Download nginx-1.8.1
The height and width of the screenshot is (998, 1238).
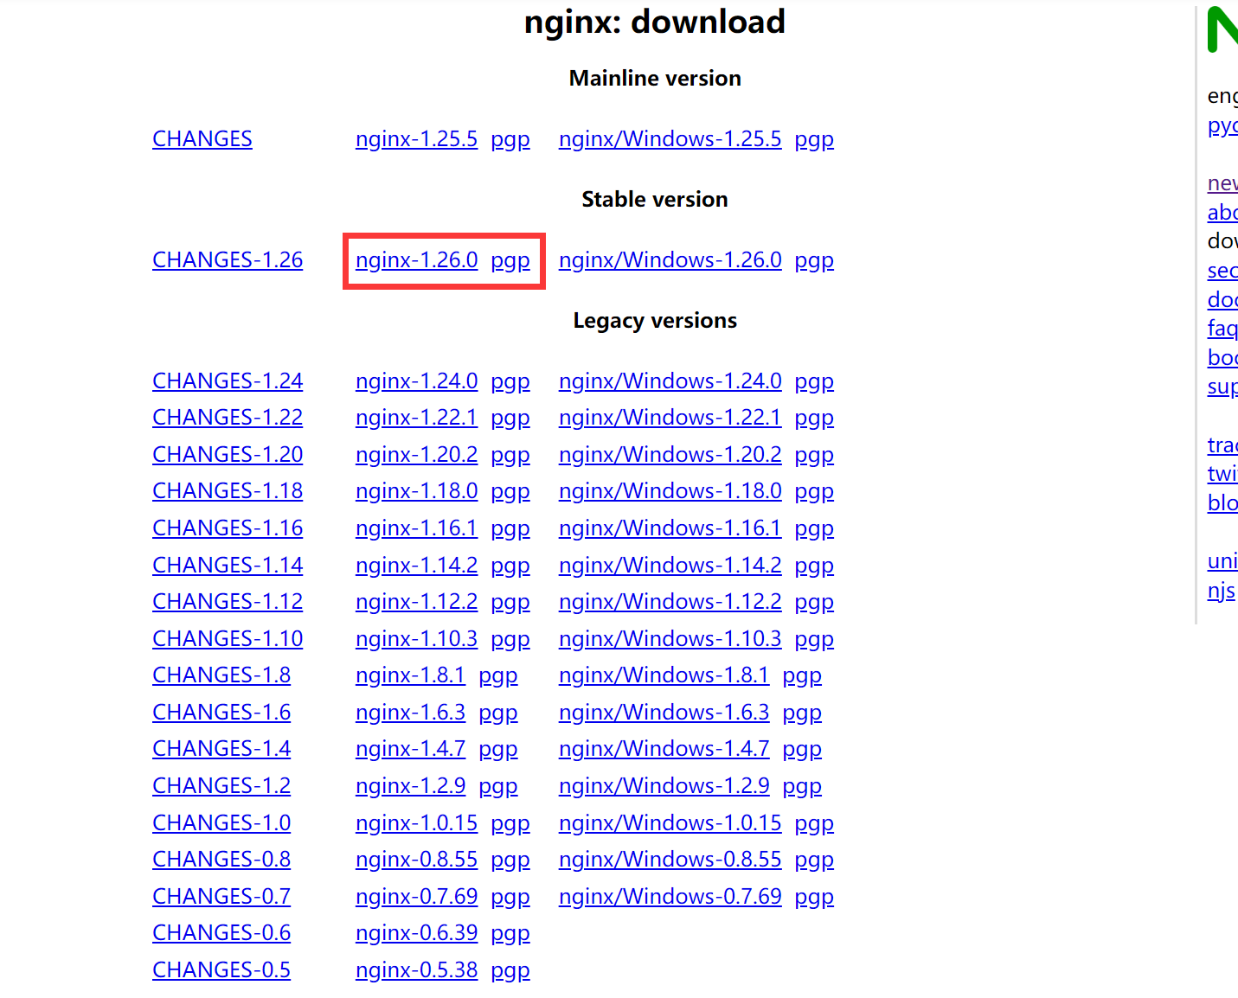[x=410, y=675]
